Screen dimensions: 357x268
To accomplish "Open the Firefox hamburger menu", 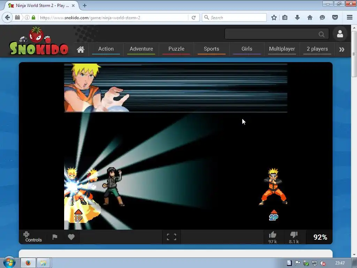I will tap(350, 17).
